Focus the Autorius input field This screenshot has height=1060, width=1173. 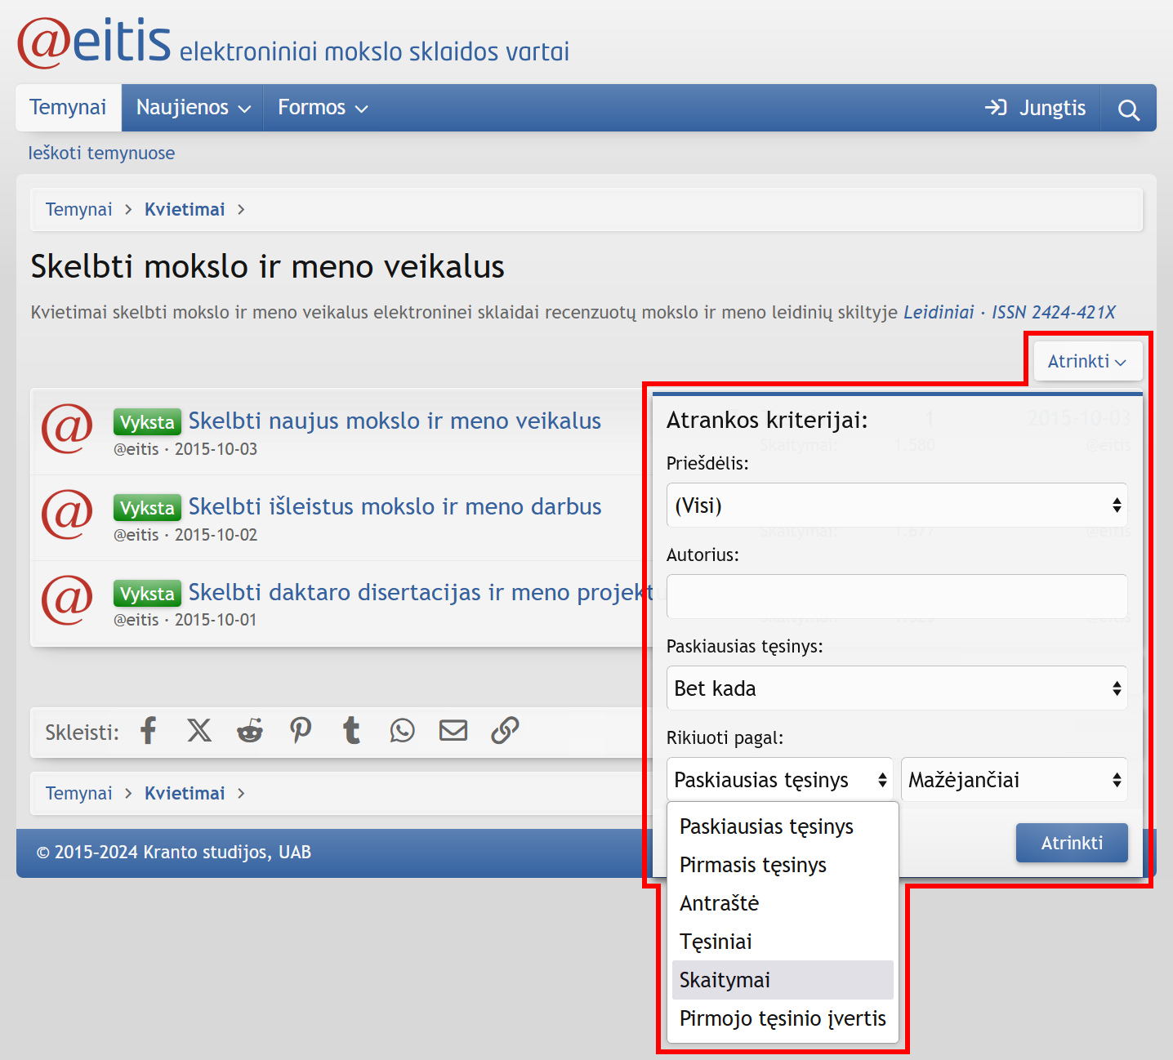897,597
